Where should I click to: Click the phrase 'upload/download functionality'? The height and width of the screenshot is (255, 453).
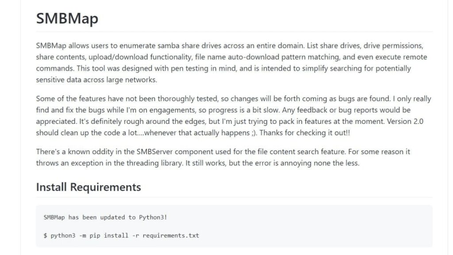(140, 57)
